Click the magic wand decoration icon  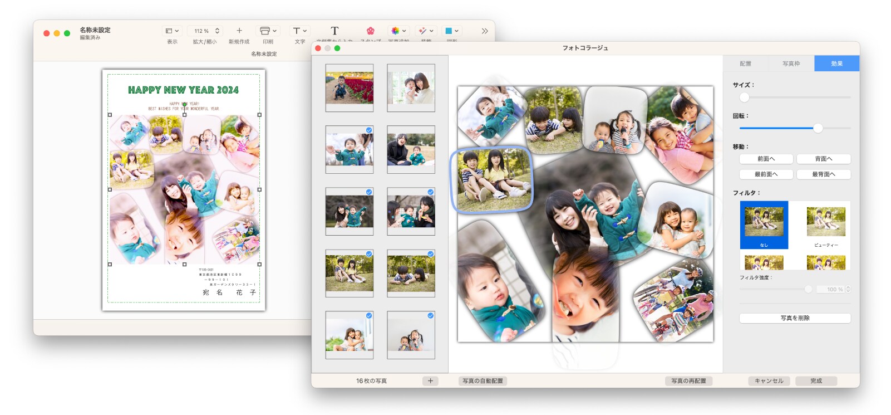[x=422, y=31]
